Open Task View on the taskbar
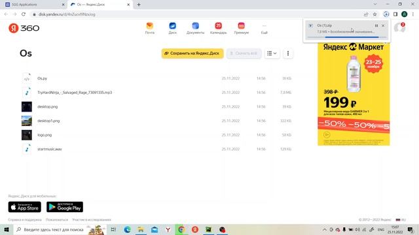 pyautogui.click(x=113, y=229)
